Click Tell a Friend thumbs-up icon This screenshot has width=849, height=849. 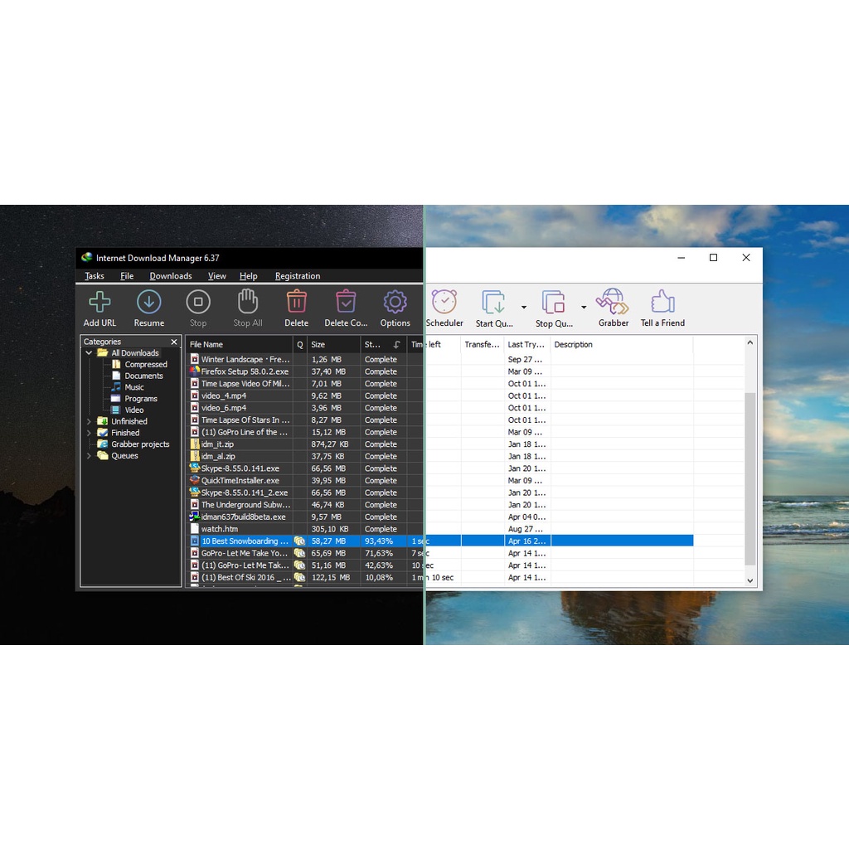[x=662, y=301]
